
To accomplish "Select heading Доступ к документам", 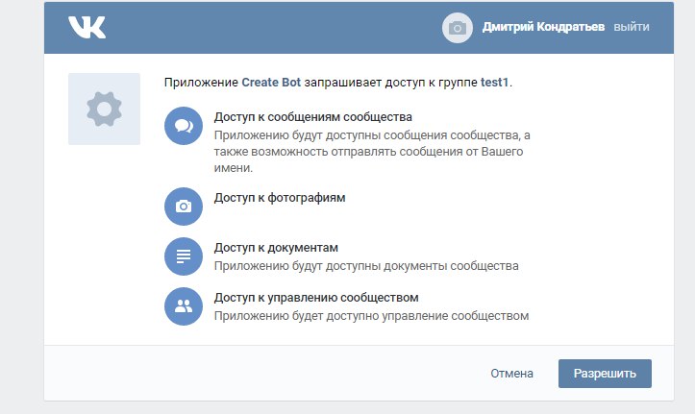I will 276,248.
